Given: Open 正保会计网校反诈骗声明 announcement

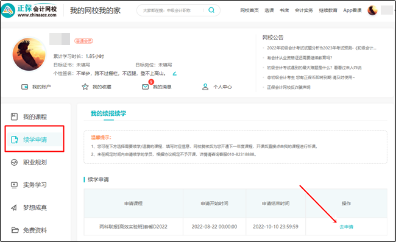Looking at the screenshot, I should (x=289, y=87).
